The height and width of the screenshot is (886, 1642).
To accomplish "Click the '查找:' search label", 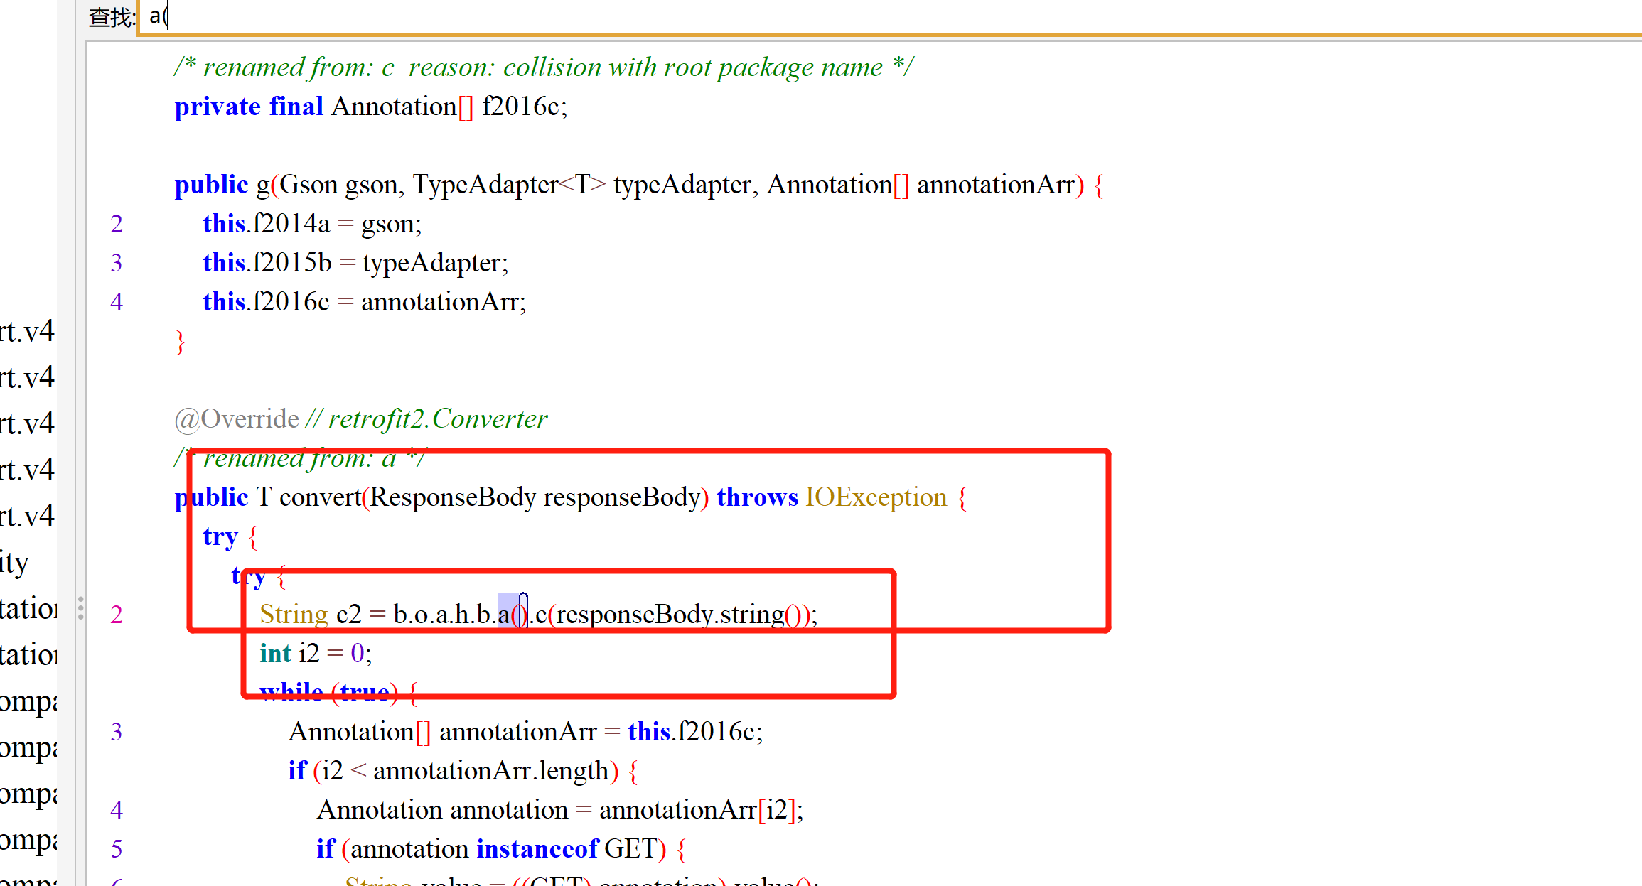I will click(x=112, y=17).
